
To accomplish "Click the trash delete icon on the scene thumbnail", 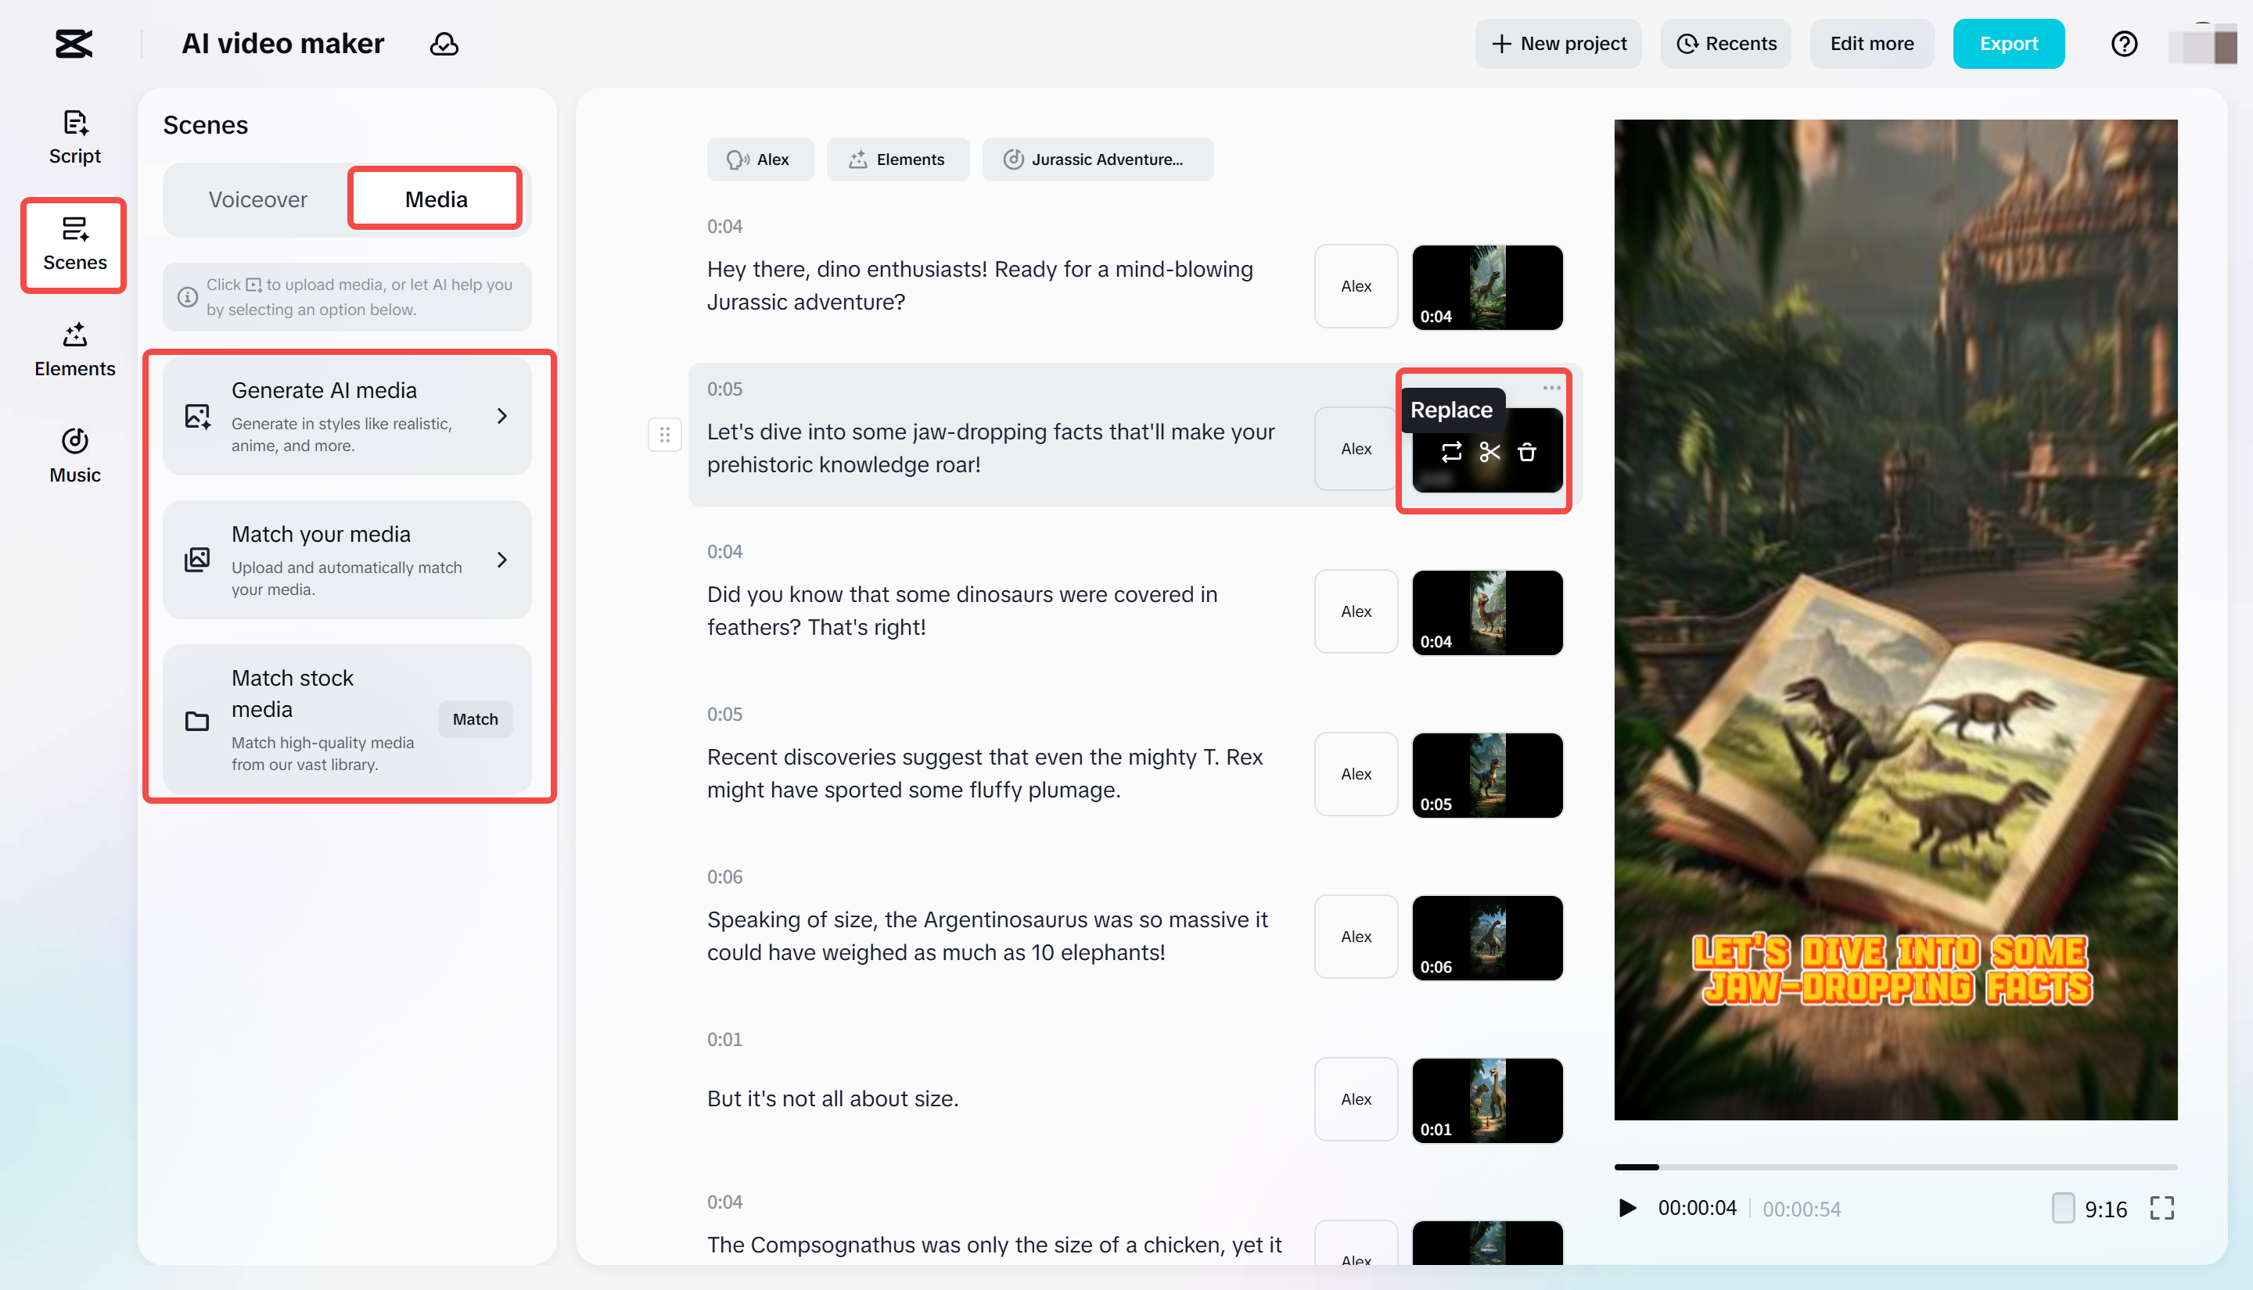I will pyautogui.click(x=1526, y=453).
